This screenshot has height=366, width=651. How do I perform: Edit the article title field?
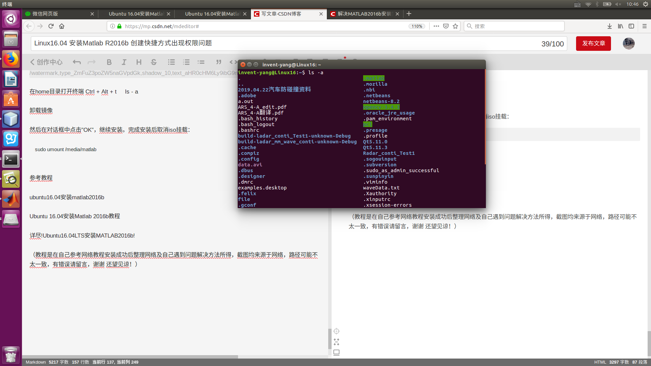[x=299, y=43]
